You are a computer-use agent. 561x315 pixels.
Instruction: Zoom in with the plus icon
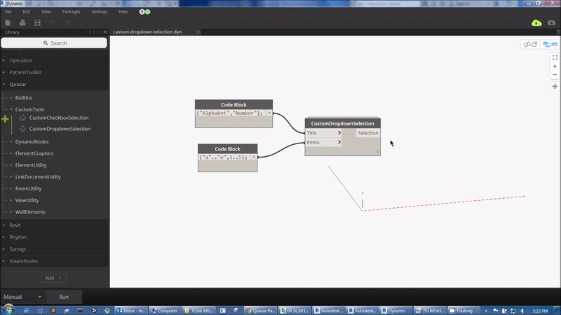pyautogui.click(x=555, y=66)
